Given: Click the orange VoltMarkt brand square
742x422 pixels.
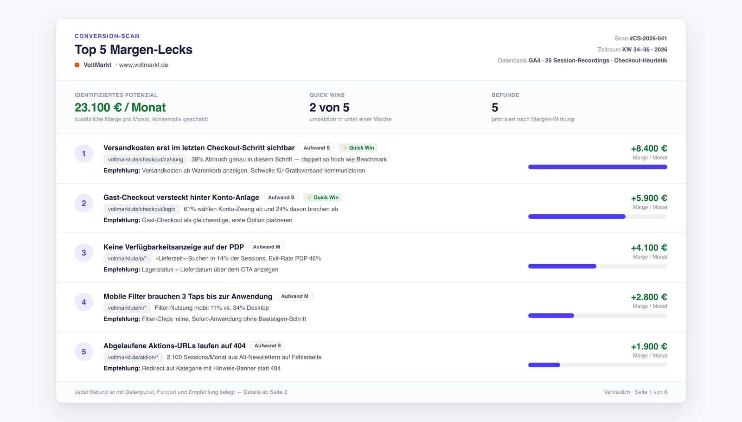Looking at the screenshot, I should pos(77,65).
